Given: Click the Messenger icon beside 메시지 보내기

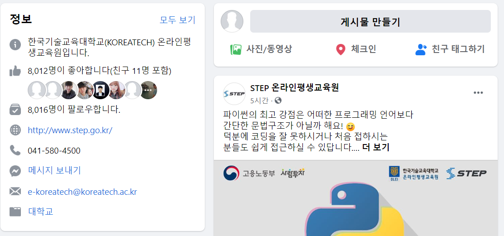Looking at the screenshot, I should tap(15, 171).
